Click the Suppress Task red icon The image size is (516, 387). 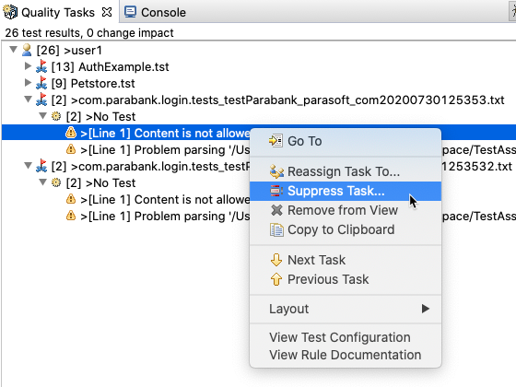276,191
